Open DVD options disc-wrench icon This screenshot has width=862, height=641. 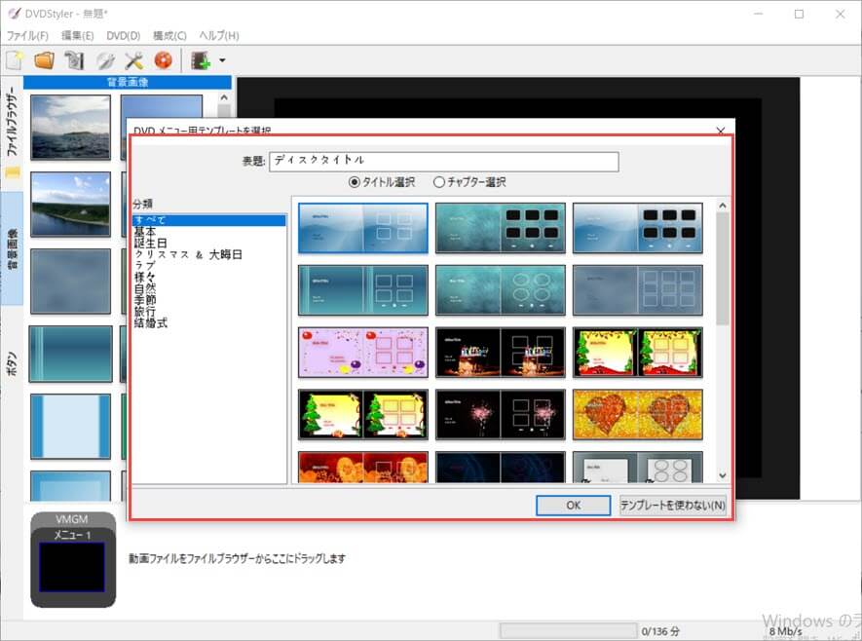[x=104, y=60]
